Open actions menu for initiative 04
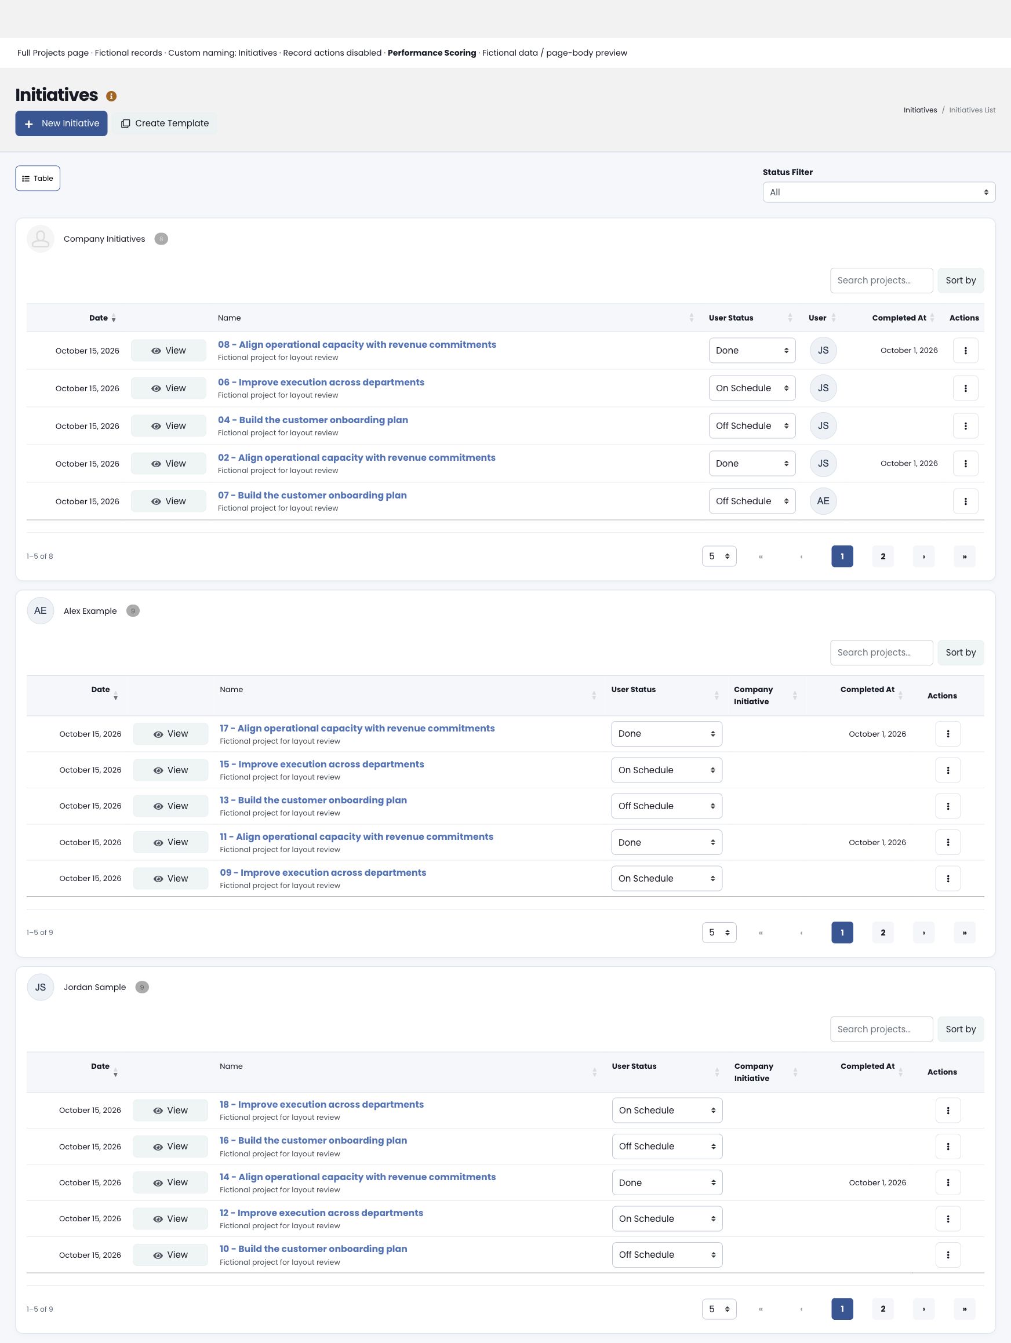This screenshot has width=1011, height=1343. tap(965, 425)
